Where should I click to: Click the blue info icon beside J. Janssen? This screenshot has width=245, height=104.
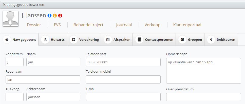(49, 15)
